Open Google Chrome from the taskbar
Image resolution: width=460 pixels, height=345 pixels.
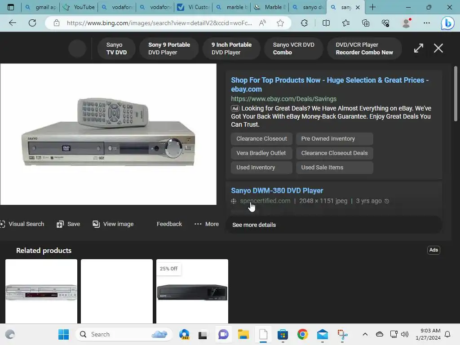(x=302, y=334)
